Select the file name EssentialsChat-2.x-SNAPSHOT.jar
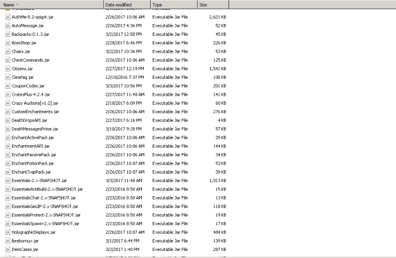 tap(44, 198)
